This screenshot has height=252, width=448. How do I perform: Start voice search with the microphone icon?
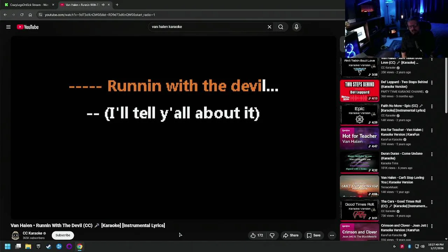[x=296, y=27]
